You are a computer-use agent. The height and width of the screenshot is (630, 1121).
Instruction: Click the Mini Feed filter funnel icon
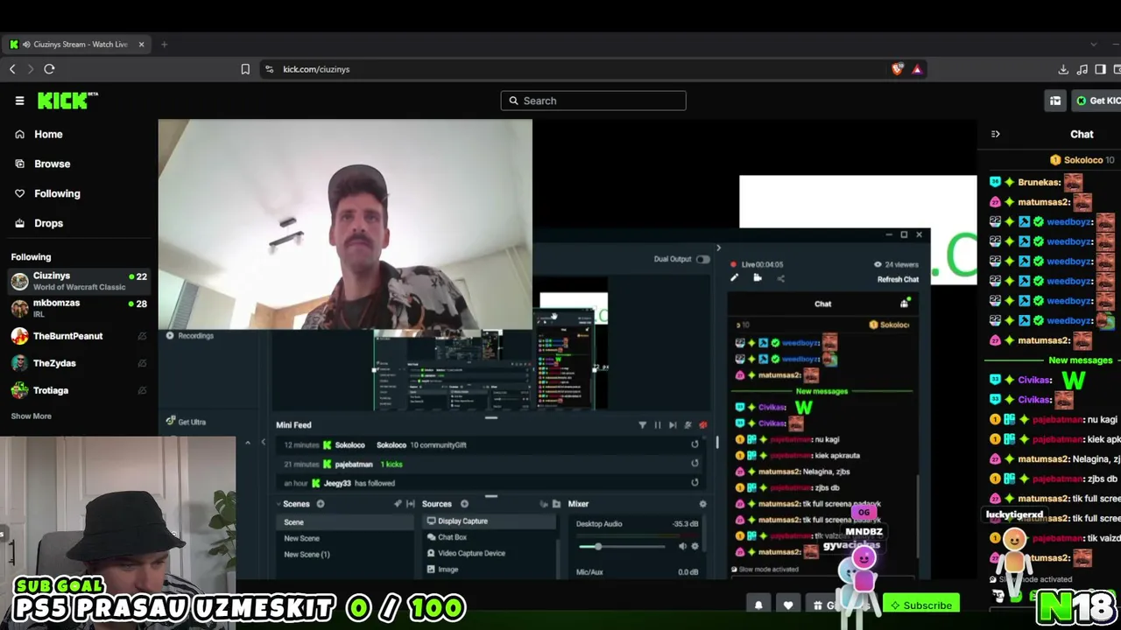tap(642, 425)
